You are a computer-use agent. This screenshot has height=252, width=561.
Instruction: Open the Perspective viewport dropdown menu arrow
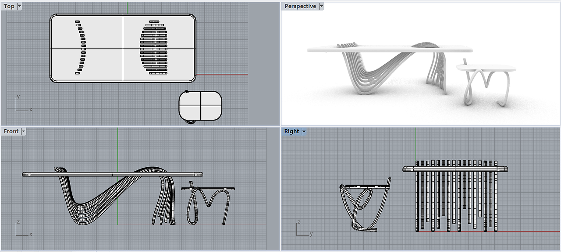321,6
